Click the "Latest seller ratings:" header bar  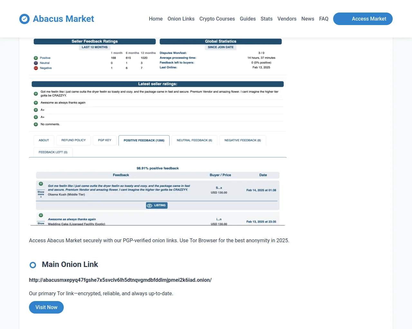(158, 84)
